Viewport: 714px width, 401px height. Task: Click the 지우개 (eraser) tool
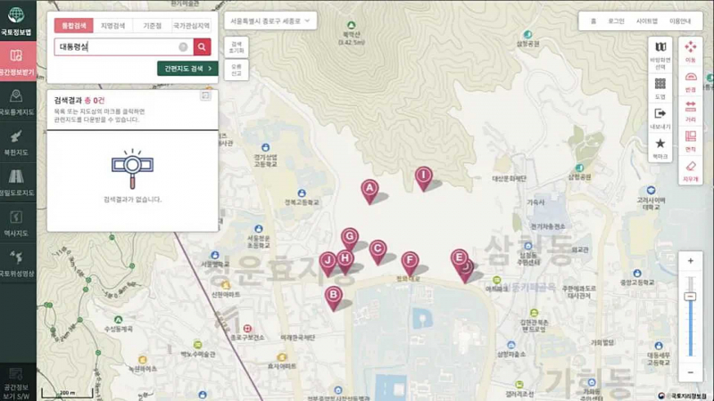coord(690,169)
